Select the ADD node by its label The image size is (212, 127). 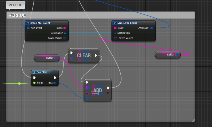(98, 90)
